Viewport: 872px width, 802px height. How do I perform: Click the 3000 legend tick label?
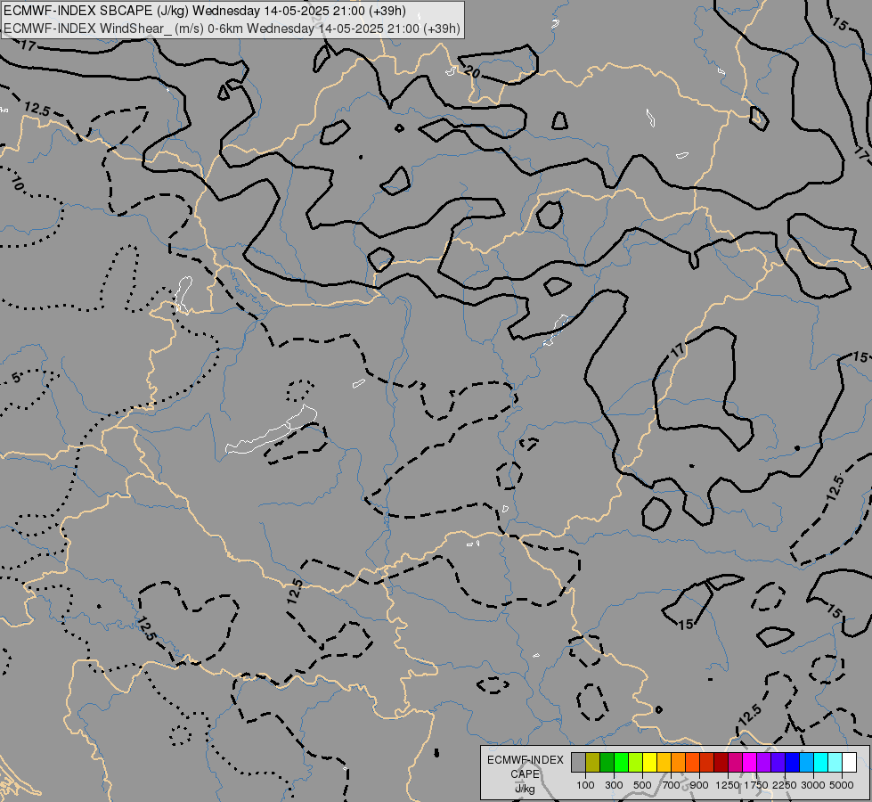813,785
